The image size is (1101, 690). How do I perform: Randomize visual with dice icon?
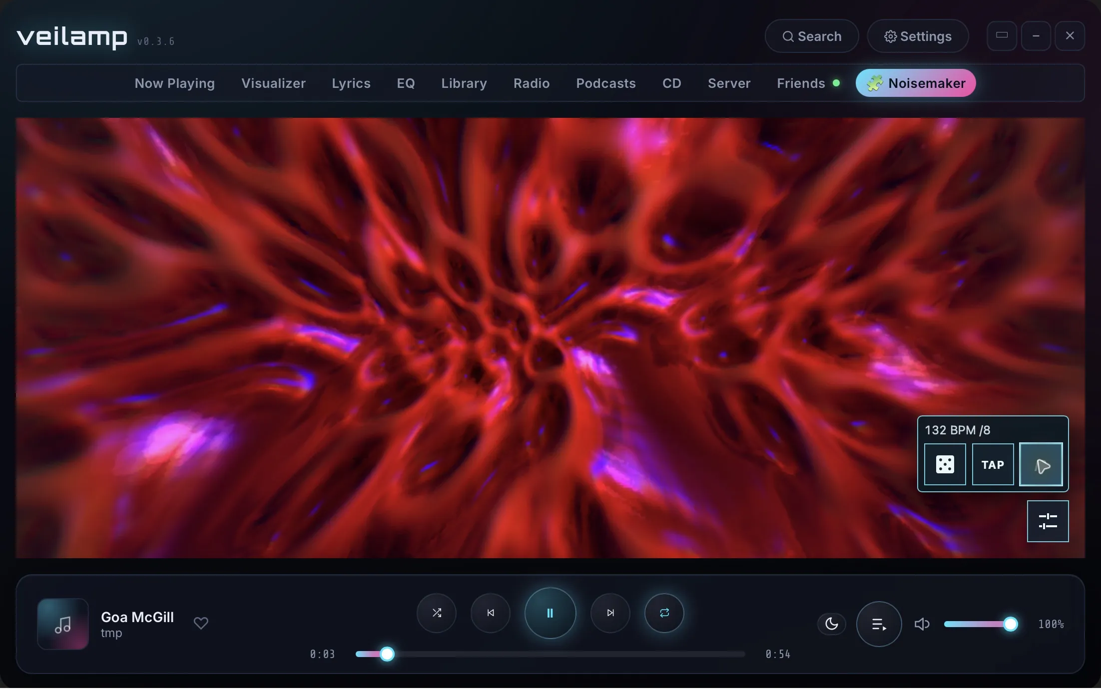click(945, 465)
